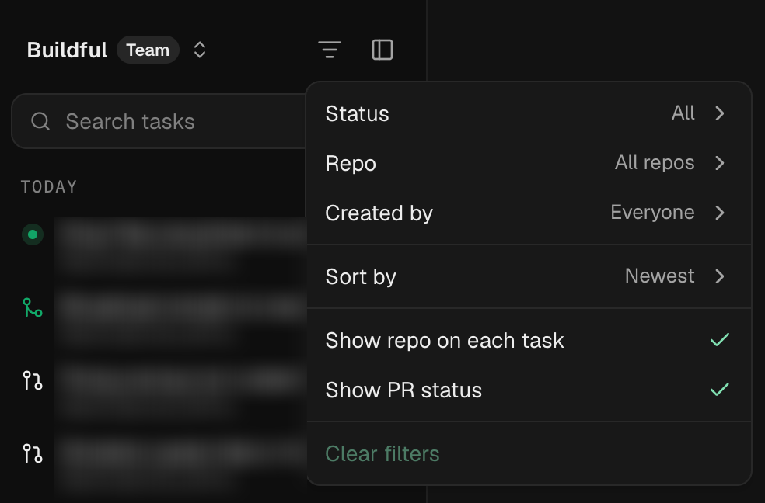Click the TODAY section header
Viewport: 765px width, 503px height.
coord(49,187)
